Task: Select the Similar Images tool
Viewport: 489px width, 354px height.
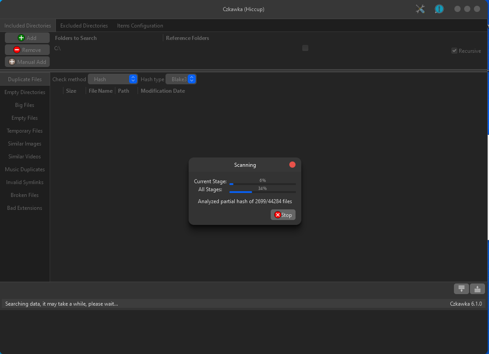Action: [24, 143]
